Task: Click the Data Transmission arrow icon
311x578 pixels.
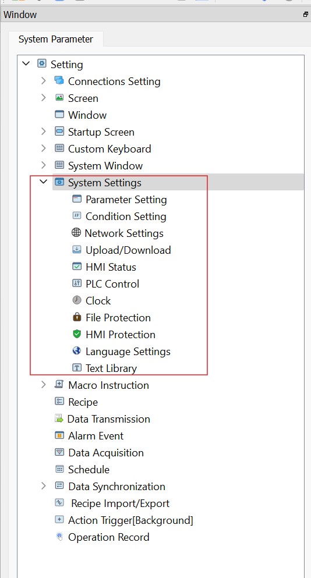Action: 59,419
